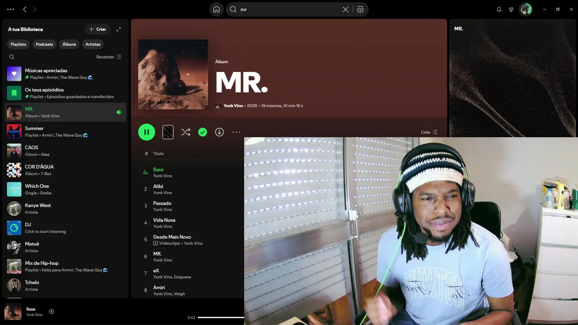Play the track eX
Image resolution: width=578 pixels, height=325 pixels.
tap(156, 271)
